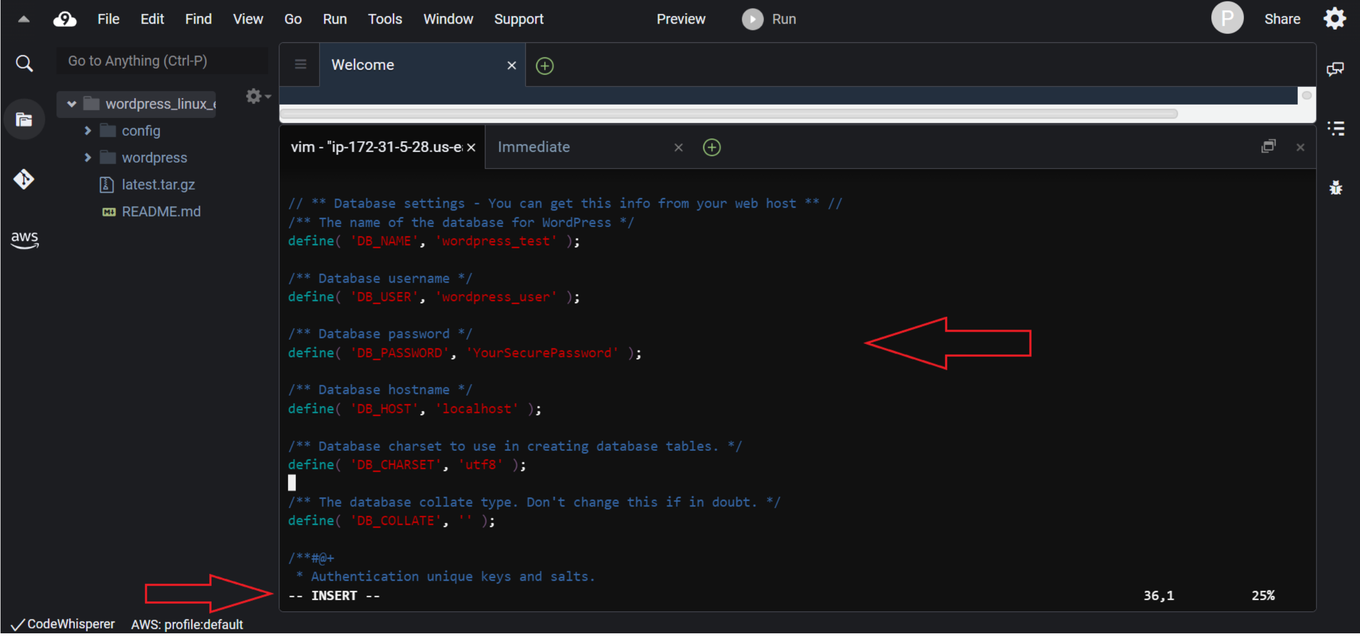Open the Collaborate chat panel
Image resolution: width=1360 pixels, height=636 pixels.
click(1335, 69)
